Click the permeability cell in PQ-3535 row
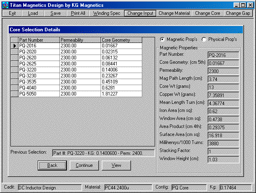This screenshot has height=193, width=256. tap(80, 82)
